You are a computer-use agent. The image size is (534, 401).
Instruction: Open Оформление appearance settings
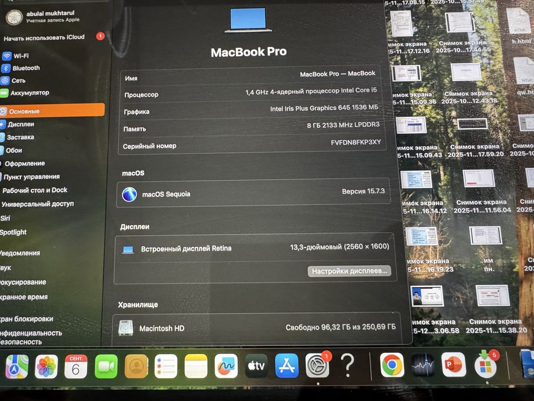(x=22, y=164)
